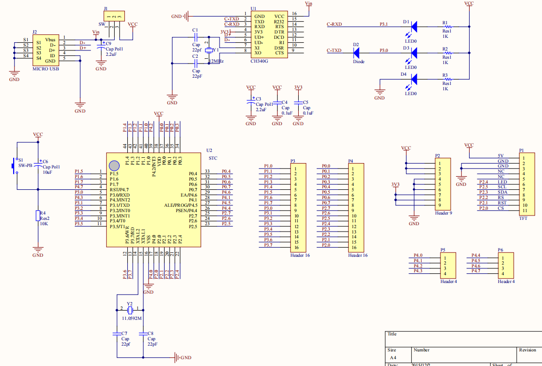Click the P3.0/RXD pin name
Viewport: 542px width, 366px height.
click(x=119, y=195)
